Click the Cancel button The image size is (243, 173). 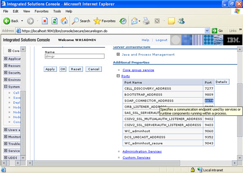click(93, 69)
